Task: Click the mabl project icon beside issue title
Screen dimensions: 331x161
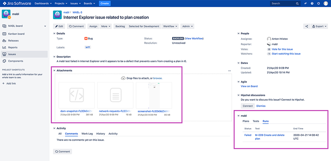Action: coord(57,15)
